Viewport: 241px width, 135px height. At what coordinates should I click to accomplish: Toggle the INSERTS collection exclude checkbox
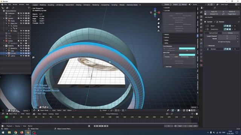pyautogui.click(x=18, y=46)
